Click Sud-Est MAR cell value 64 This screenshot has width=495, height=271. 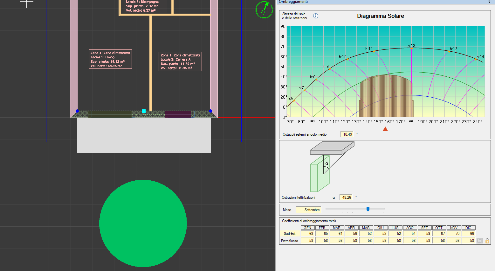tap(337, 234)
